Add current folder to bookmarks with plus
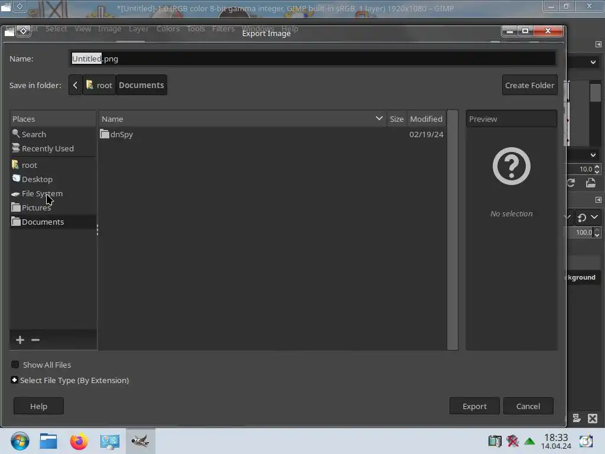605x454 pixels. [20, 340]
